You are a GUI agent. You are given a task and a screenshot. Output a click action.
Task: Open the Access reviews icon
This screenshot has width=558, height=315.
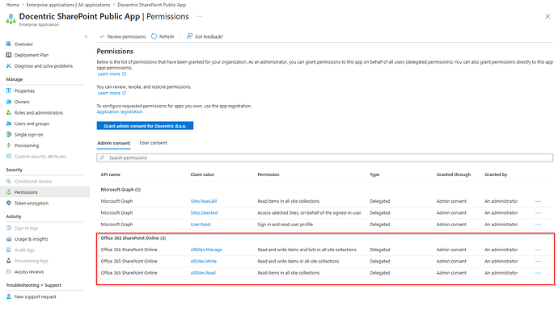pos(9,271)
